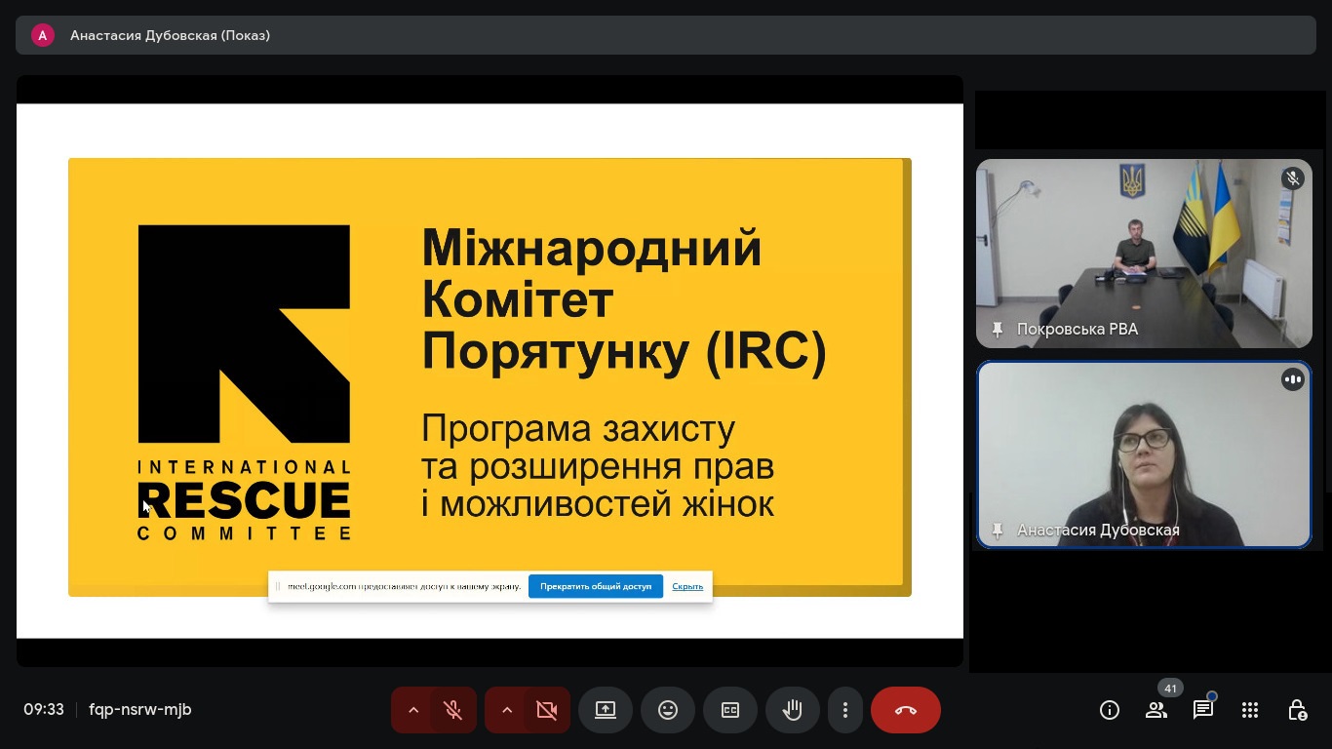Leave the call with red hang-up button
Screen dimensions: 1332x749
[x=906, y=710]
